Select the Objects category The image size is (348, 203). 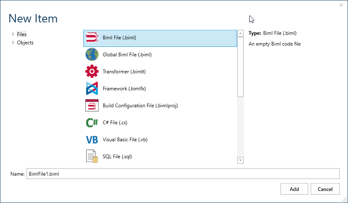pyautogui.click(x=25, y=43)
